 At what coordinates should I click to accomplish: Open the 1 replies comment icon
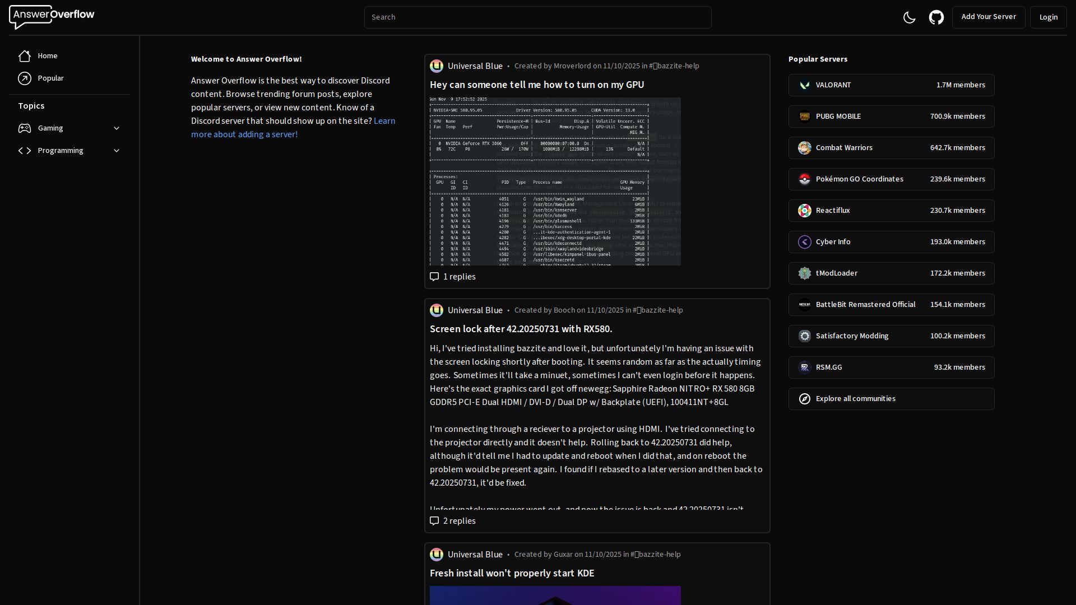(x=434, y=277)
